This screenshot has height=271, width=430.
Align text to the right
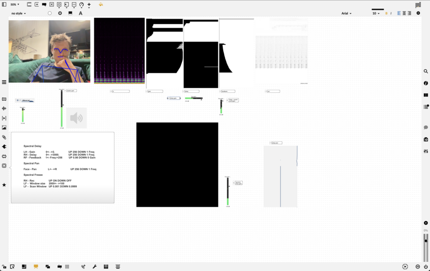point(409,13)
